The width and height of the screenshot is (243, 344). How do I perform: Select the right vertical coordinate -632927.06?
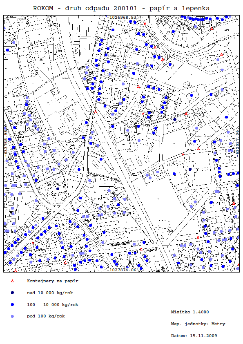pyautogui.click(x=237, y=143)
